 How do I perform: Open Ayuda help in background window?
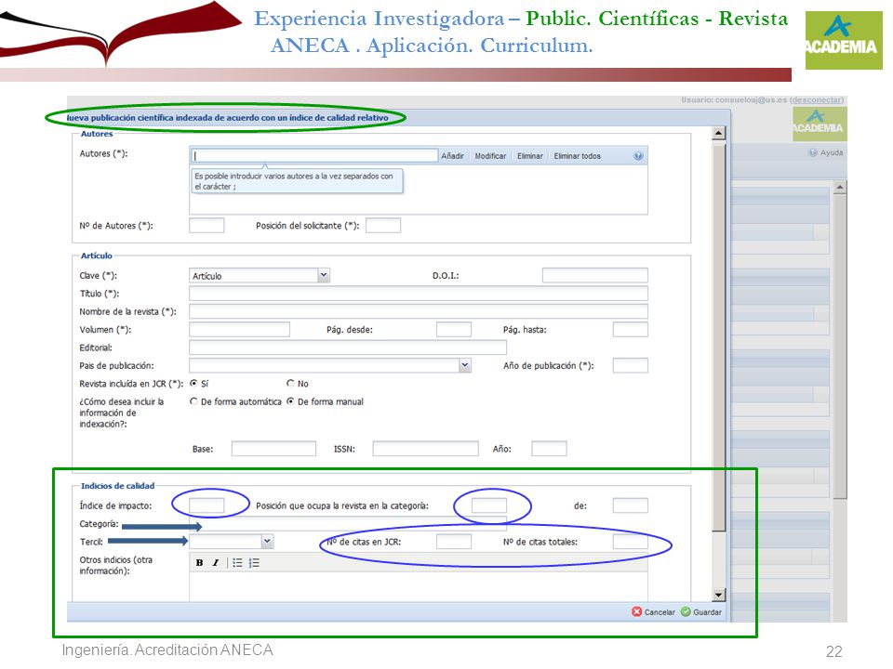[826, 152]
